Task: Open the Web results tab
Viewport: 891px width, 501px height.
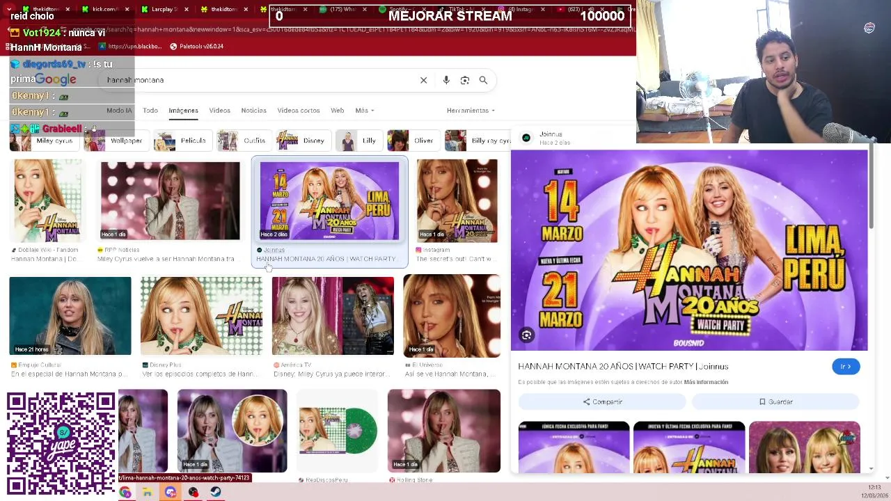Action: tap(337, 111)
